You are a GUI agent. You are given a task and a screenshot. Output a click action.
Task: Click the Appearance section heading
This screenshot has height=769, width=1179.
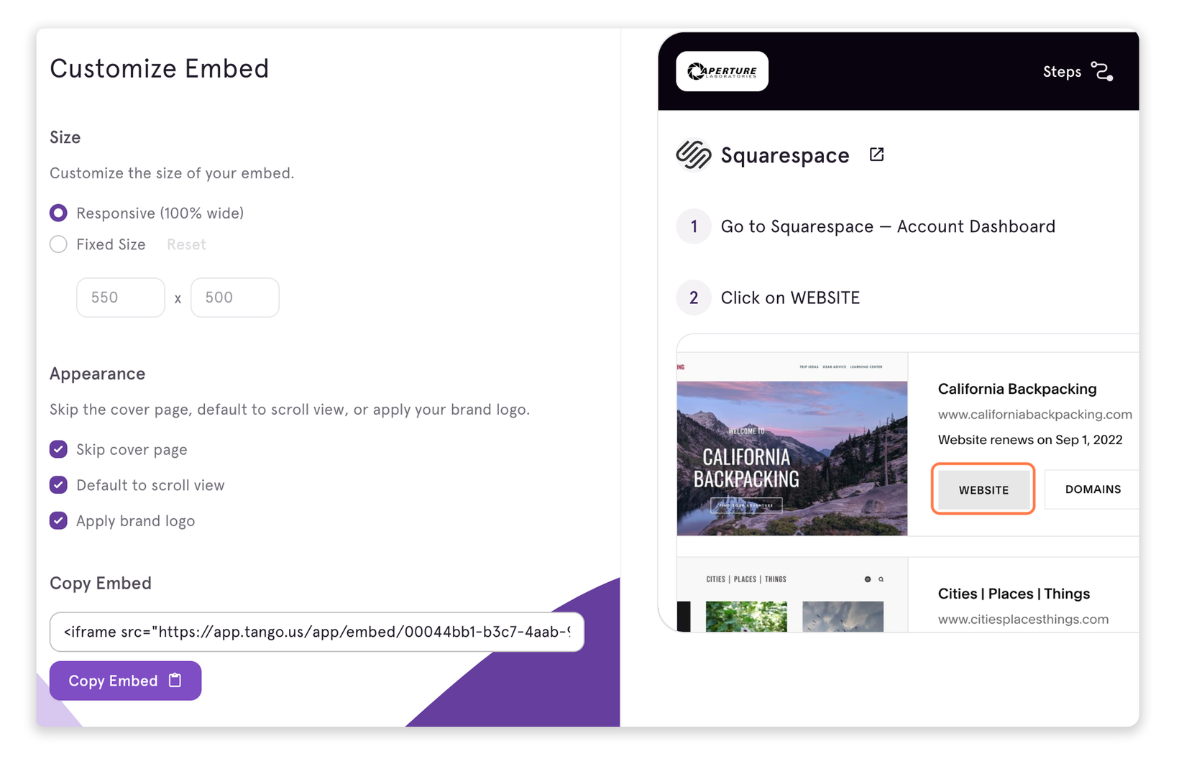click(x=97, y=374)
